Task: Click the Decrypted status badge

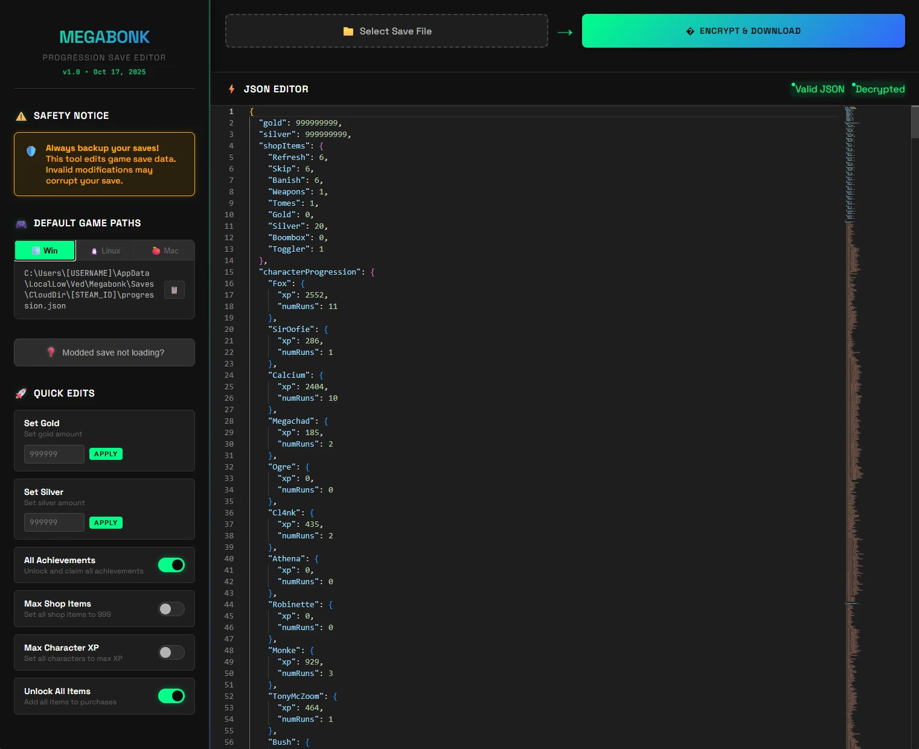Action: [879, 89]
